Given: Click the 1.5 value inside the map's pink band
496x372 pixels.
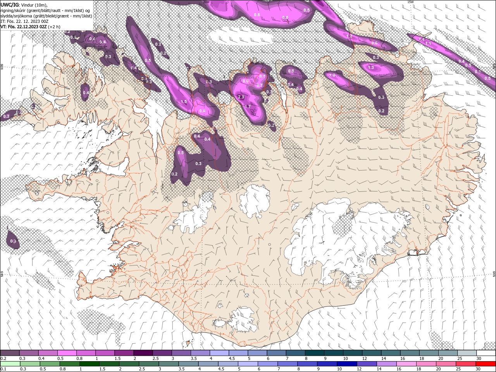Looking at the screenshot, I should 184,102.
